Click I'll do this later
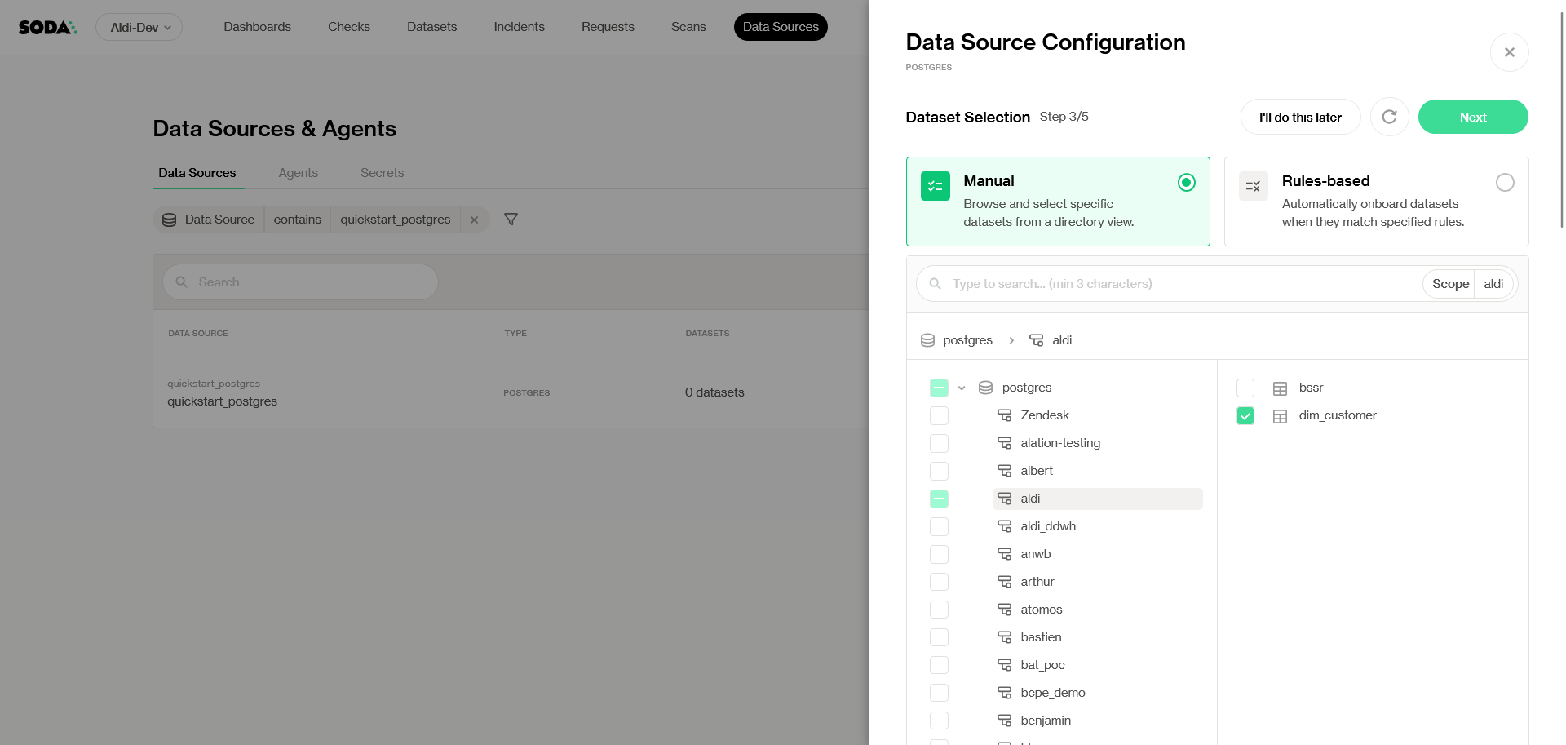 [x=1299, y=118]
